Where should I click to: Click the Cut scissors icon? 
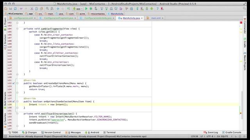click(x=32, y=9)
